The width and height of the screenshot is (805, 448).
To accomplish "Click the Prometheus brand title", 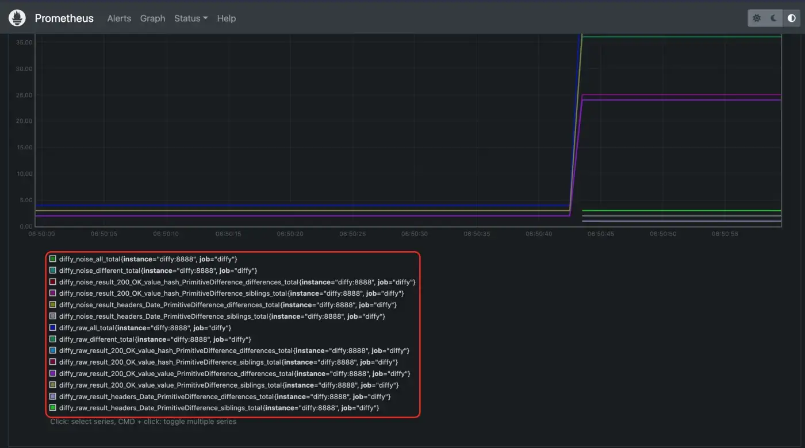I will point(64,18).
